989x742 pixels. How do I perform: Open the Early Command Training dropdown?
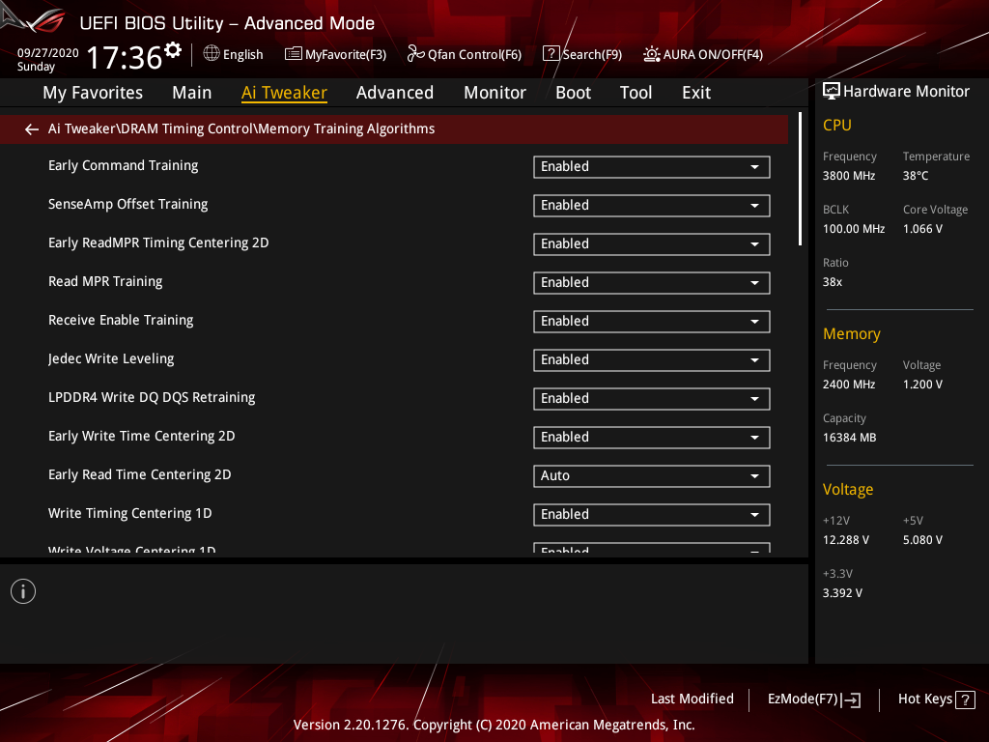(652, 167)
